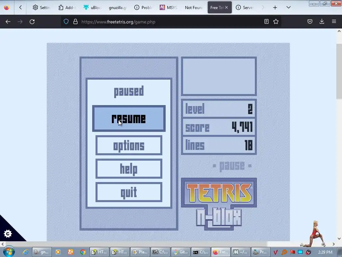Viewport: 342px width, 257px height.
Task: Click the orange magnifier tray icon
Action: (x=284, y=252)
